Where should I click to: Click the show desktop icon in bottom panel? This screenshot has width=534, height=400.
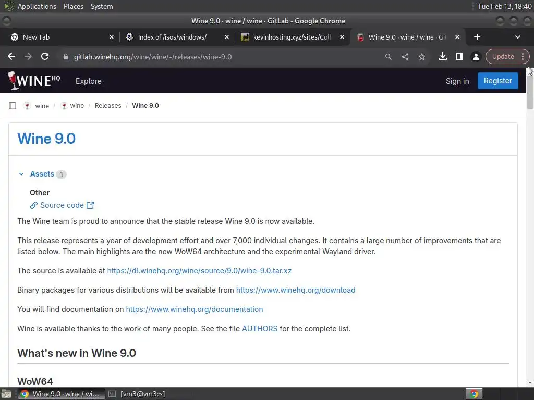pyautogui.click(x=6, y=394)
